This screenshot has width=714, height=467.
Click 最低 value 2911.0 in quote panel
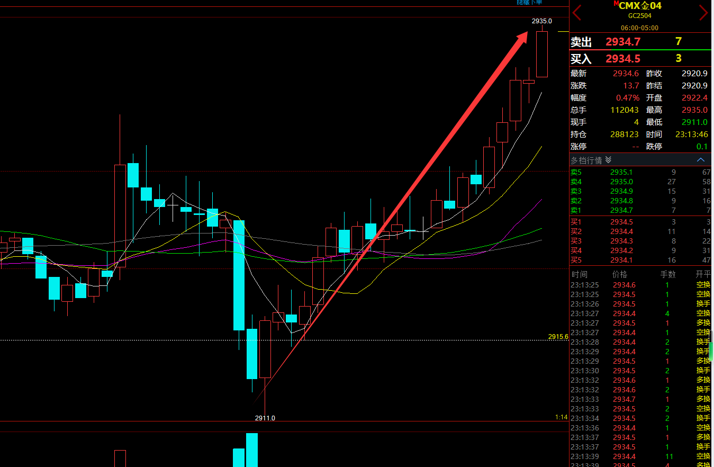point(694,122)
